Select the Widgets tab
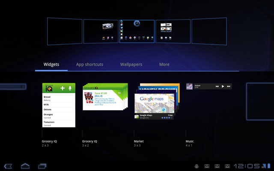 coord(51,65)
